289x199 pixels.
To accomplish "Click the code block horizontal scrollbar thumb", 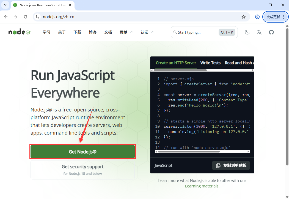I will 189,152.
